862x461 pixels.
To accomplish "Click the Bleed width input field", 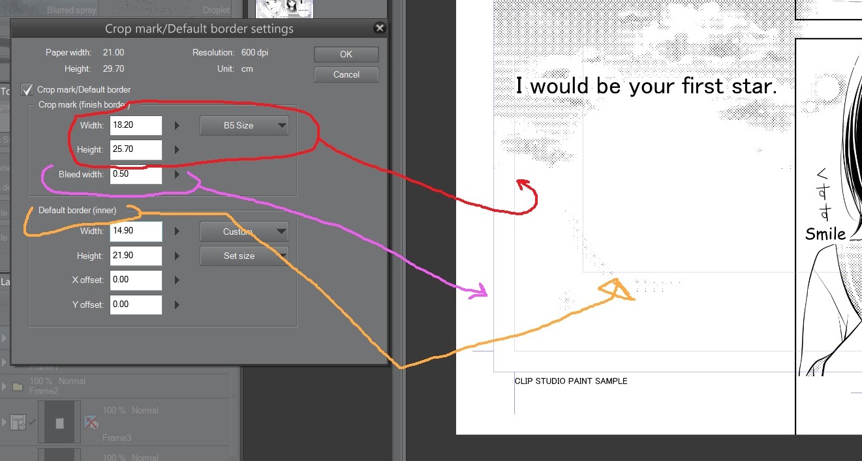I will coord(136,174).
